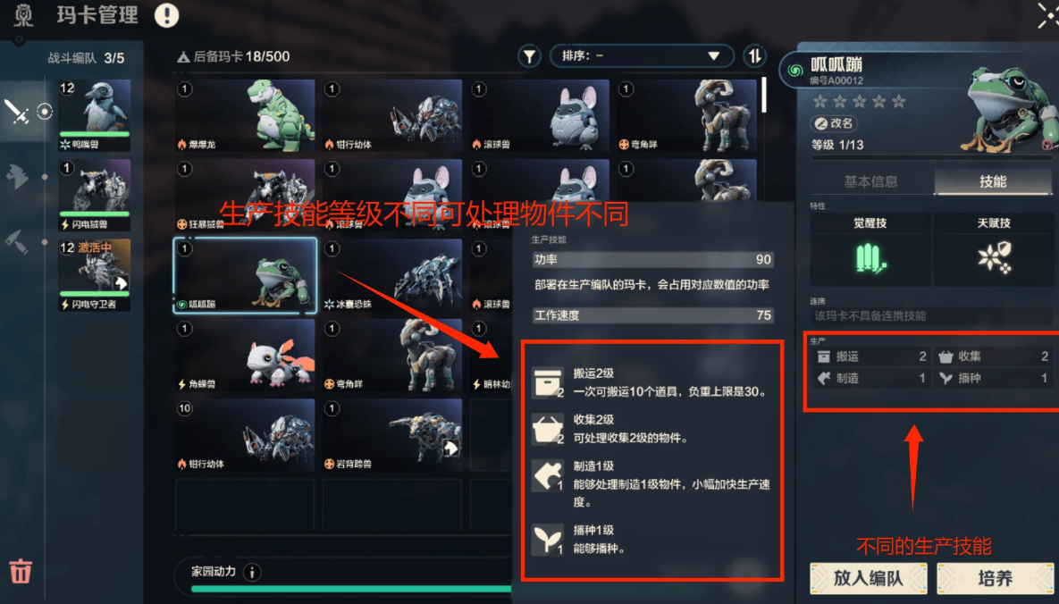Click the 改名 rename button

point(834,123)
